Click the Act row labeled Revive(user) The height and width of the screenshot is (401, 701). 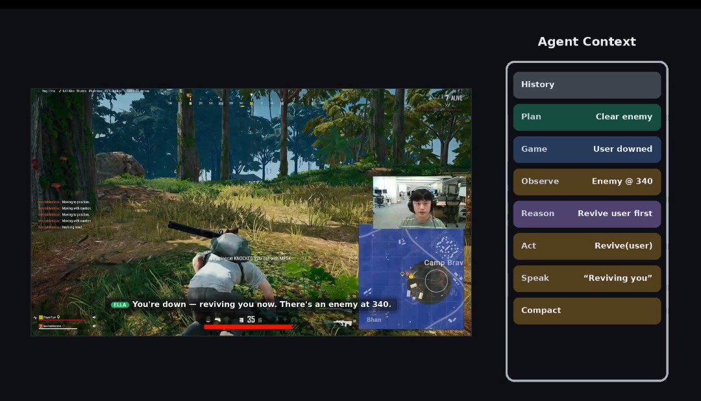click(587, 247)
